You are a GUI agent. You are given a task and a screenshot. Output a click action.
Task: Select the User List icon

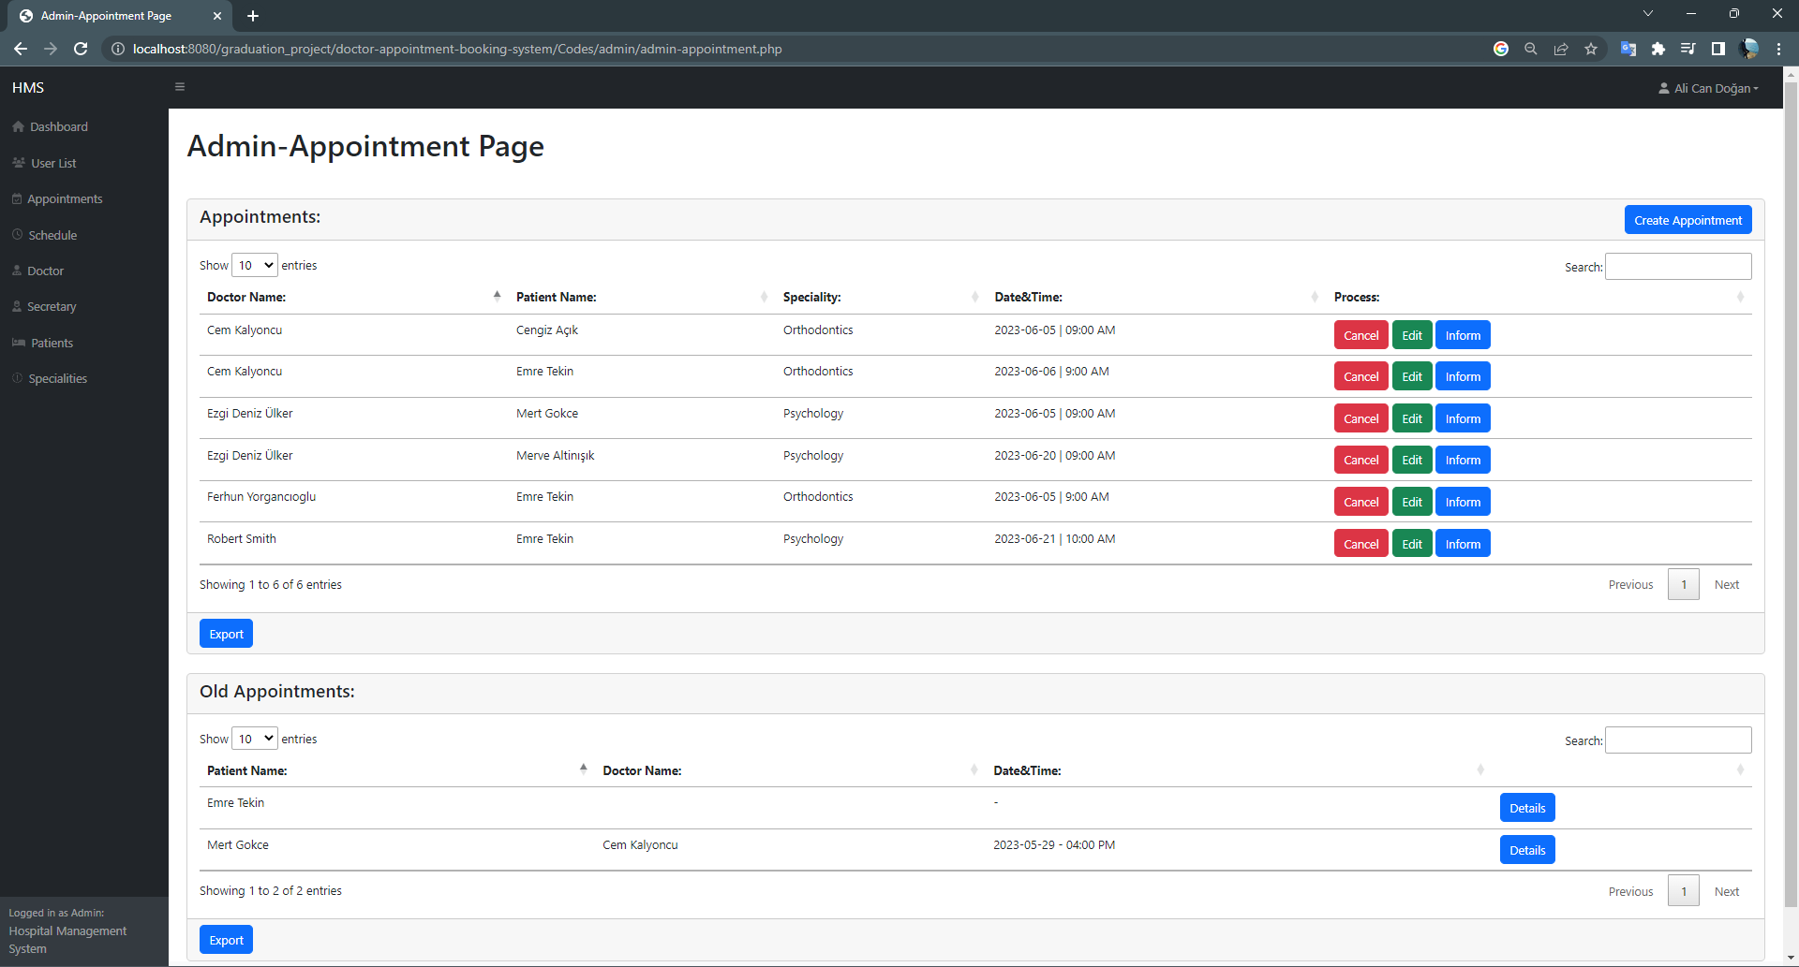pos(19,163)
